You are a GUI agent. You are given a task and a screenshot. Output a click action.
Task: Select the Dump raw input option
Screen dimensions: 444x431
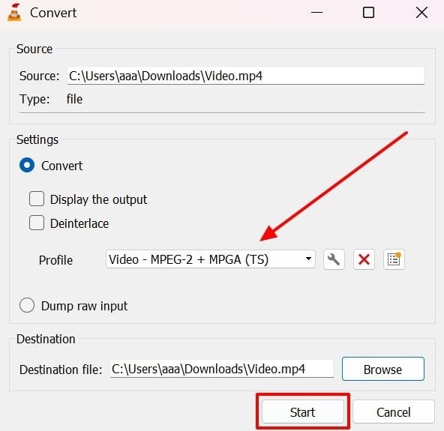pos(27,305)
